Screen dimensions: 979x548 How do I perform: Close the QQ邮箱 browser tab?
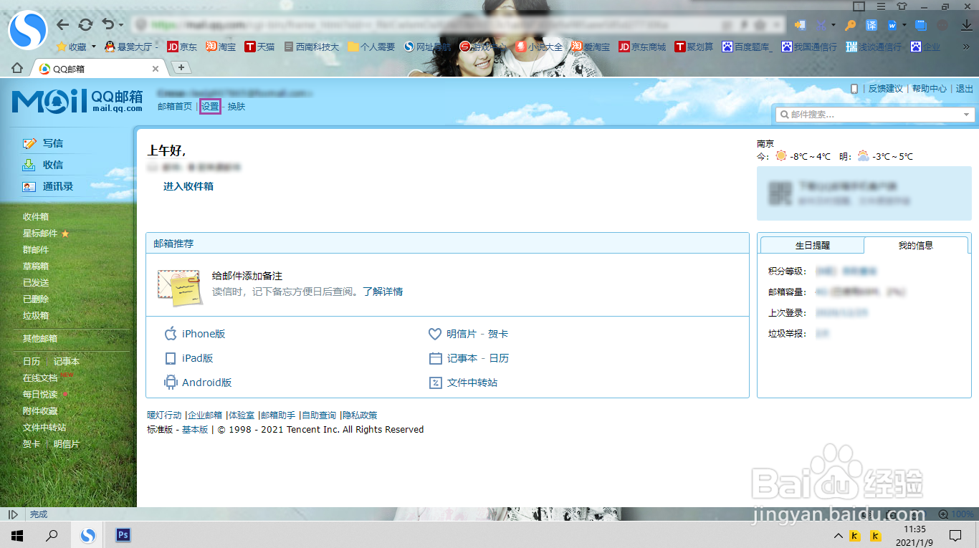(x=156, y=69)
